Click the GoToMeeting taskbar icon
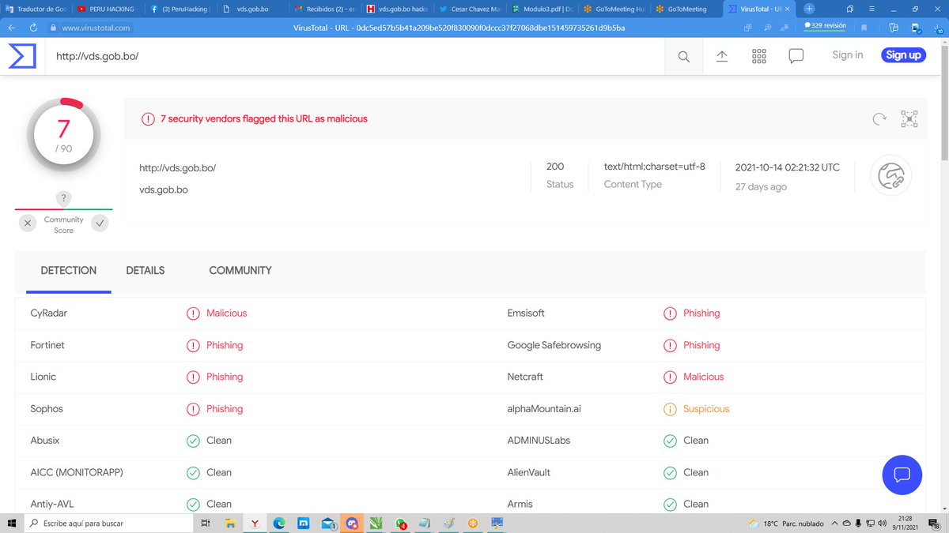Screen dimensions: 949x533 coord(474,524)
